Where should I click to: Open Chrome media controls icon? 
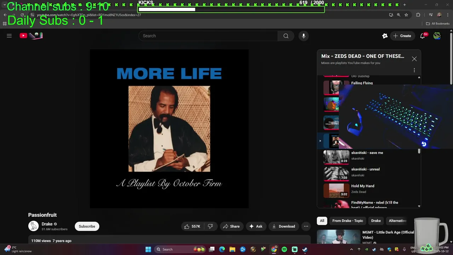coord(431,15)
